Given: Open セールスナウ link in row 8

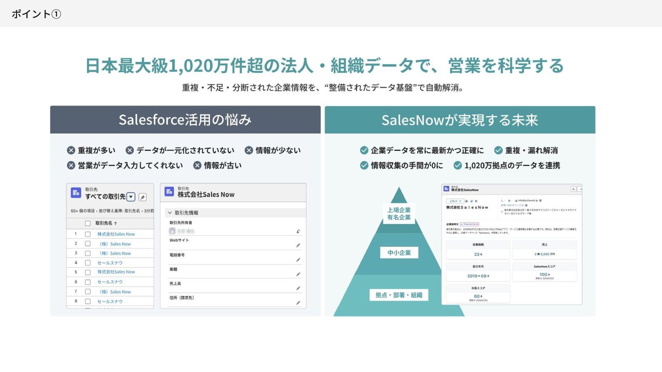Looking at the screenshot, I should 110,301.
